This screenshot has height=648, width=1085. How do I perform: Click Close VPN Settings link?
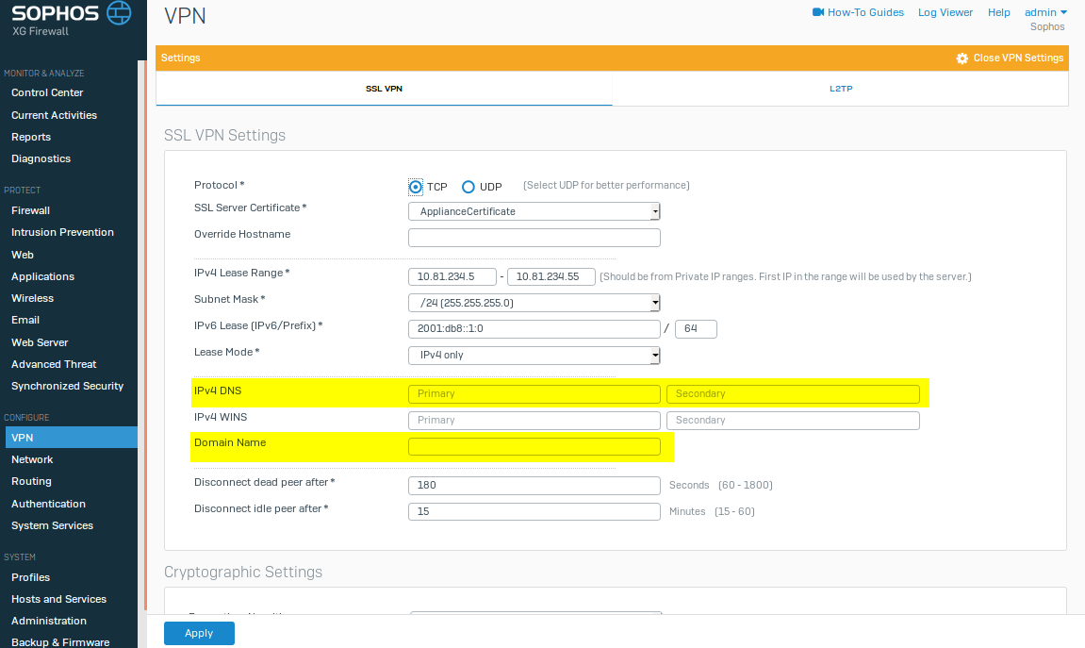[x=1018, y=58]
